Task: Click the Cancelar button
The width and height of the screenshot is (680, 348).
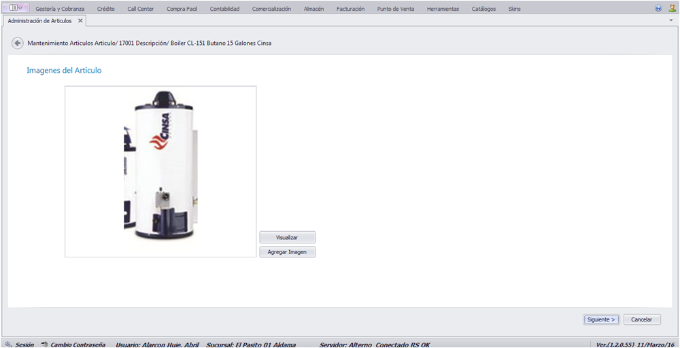Action: (x=642, y=319)
